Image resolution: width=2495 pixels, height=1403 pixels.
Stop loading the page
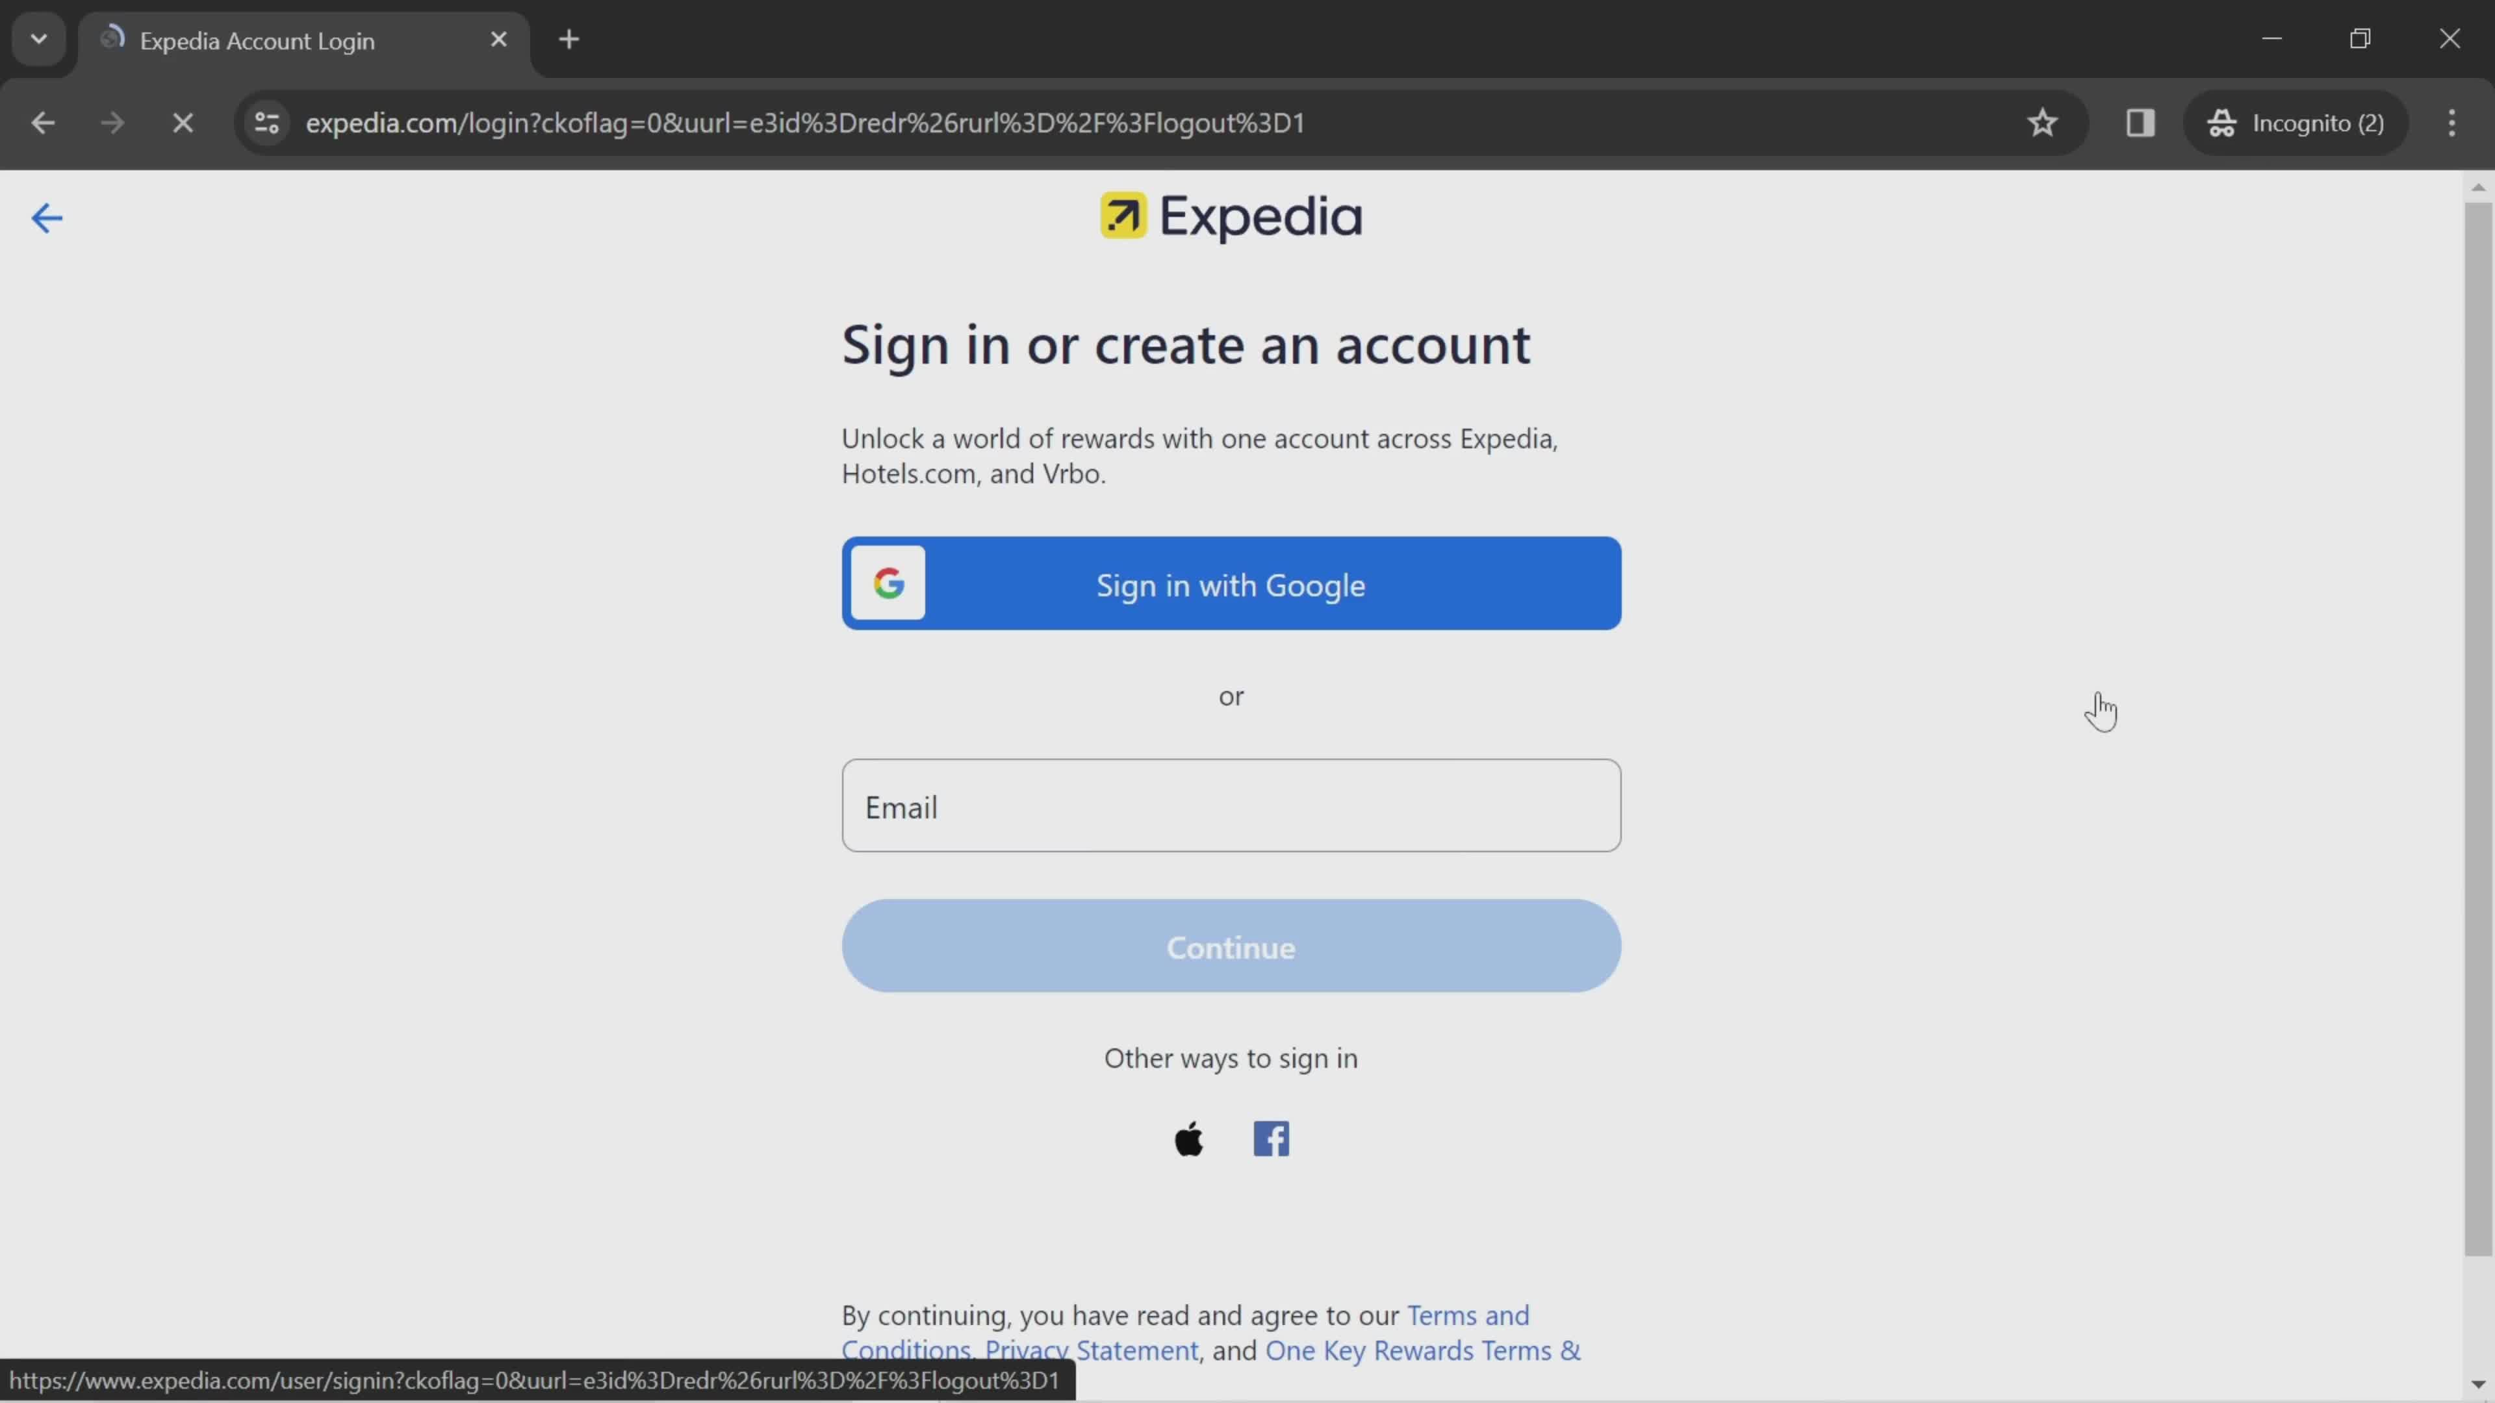[x=183, y=123]
